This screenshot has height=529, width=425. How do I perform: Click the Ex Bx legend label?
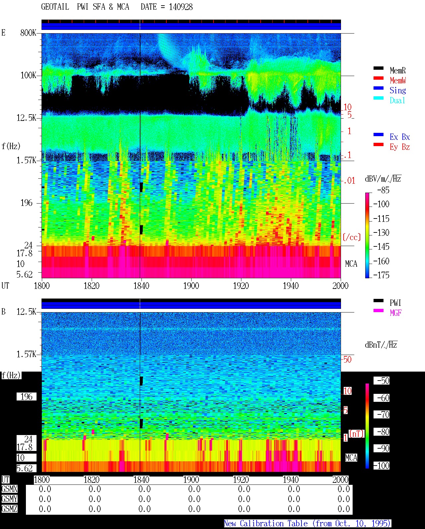point(400,137)
